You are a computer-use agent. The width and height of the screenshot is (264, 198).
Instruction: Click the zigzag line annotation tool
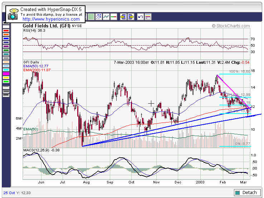[x=106, y=17]
